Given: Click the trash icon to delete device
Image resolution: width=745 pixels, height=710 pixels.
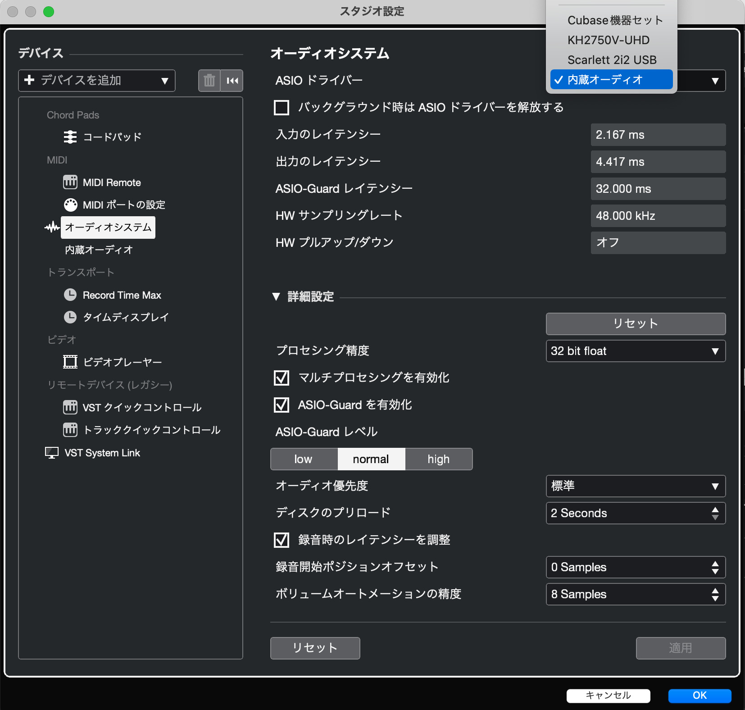Looking at the screenshot, I should 209,81.
